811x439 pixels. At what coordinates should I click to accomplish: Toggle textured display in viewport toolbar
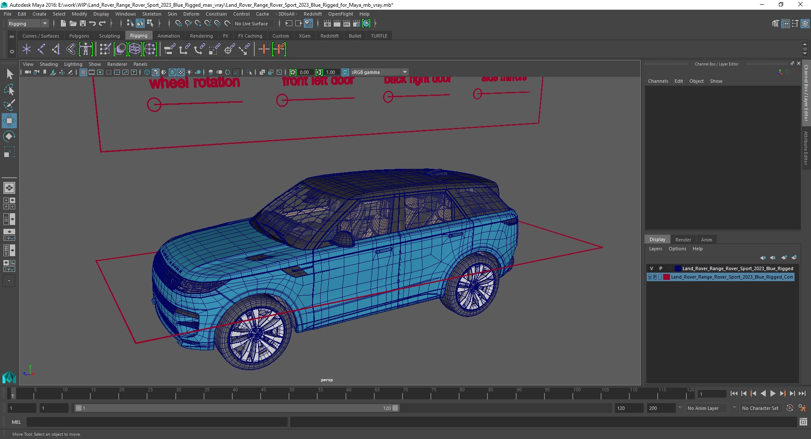coord(181,72)
